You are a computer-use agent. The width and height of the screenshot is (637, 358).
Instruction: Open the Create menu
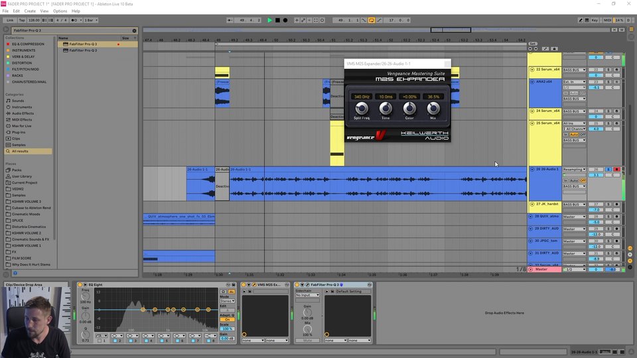click(x=30, y=11)
